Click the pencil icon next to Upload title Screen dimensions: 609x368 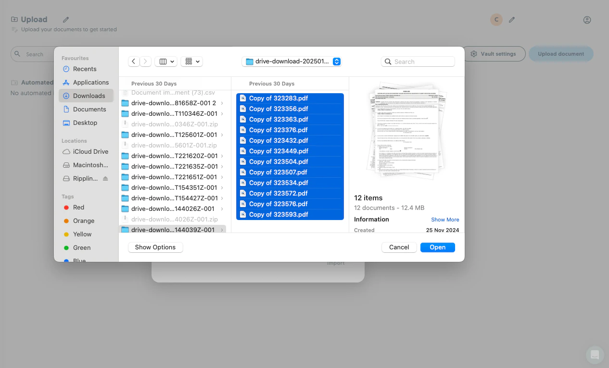[66, 20]
